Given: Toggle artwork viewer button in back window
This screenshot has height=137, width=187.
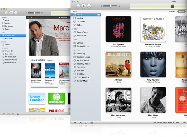Looking at the screenshot, I should coord(18,114).
